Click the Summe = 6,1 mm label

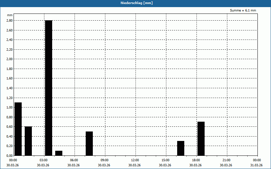pos(243,10)
